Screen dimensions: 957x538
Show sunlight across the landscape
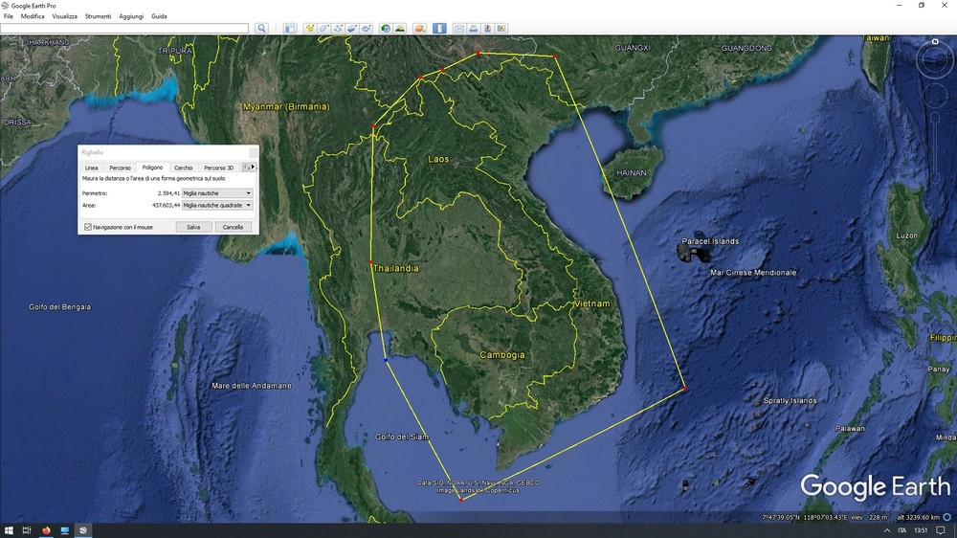(x=400, y=28)
